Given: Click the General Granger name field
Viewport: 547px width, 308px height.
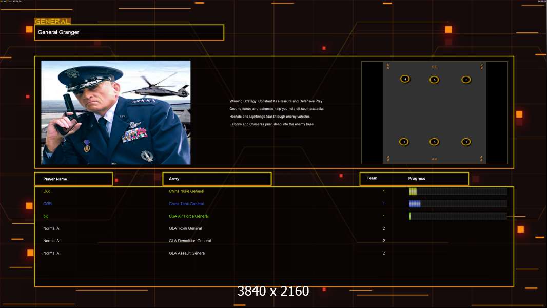Looking at the screenshot, I should [x=129, y=32].
